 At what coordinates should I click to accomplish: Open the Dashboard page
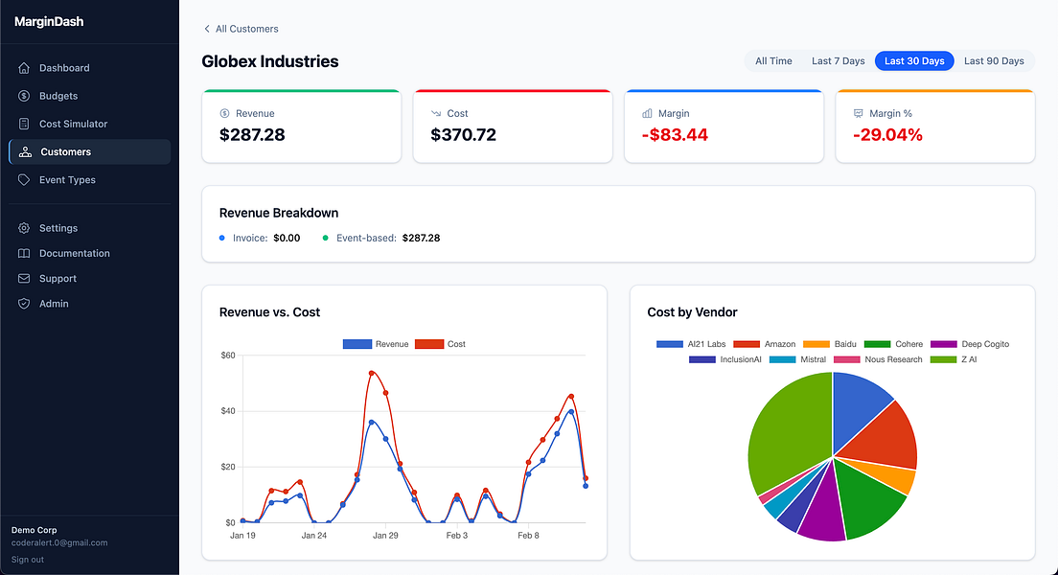click(x=90, y=68)
